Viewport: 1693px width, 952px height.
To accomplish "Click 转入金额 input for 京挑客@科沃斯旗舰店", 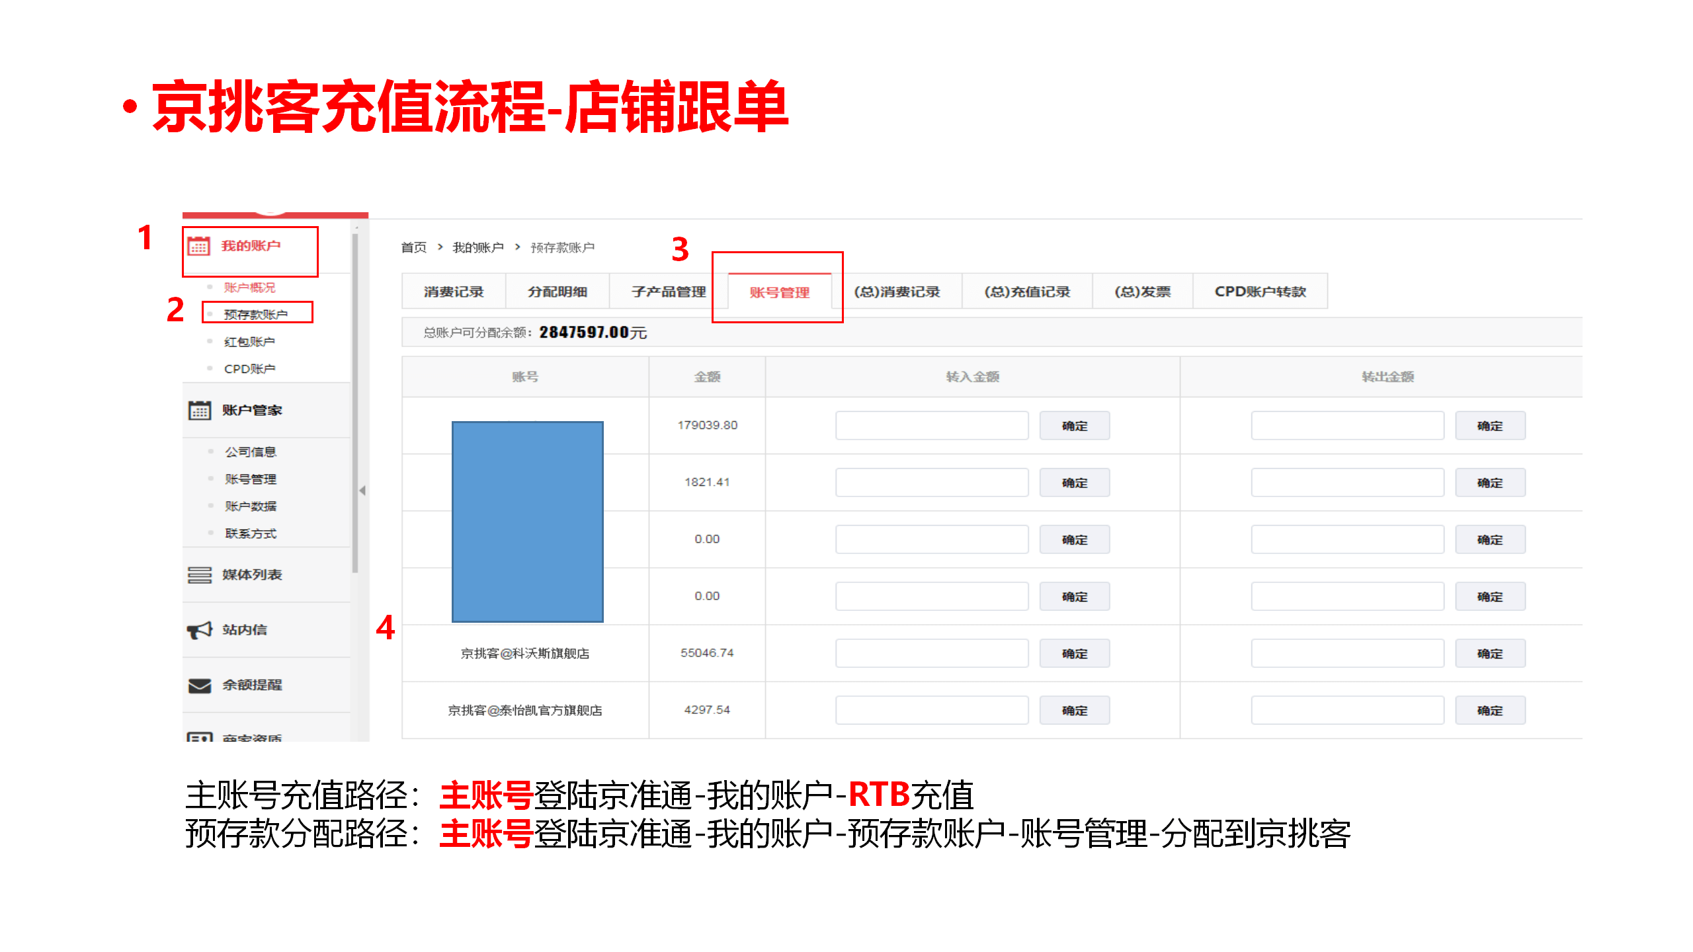I will (931, 653).
